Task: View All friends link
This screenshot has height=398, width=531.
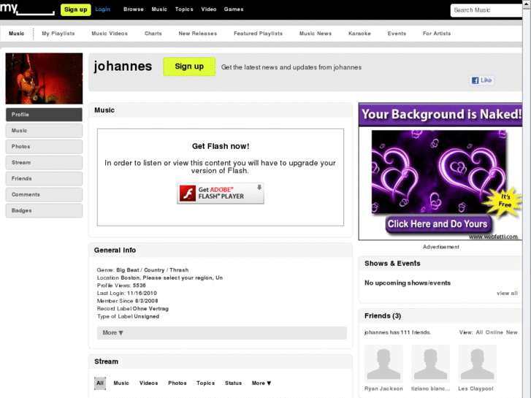Action: pyautogui.click(x=479, y=332)
